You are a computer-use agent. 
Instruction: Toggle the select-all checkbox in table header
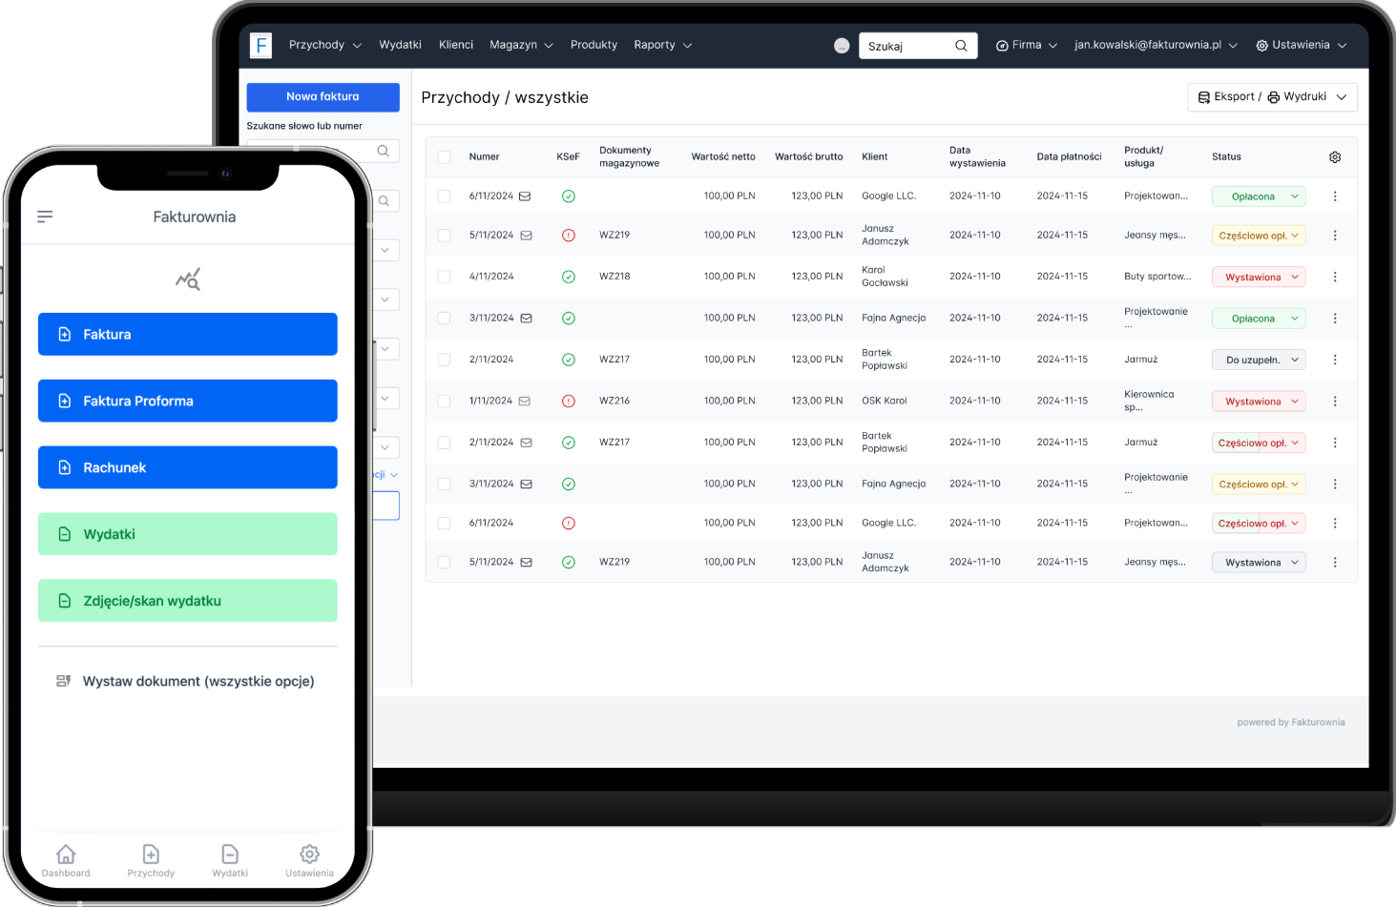444,157
